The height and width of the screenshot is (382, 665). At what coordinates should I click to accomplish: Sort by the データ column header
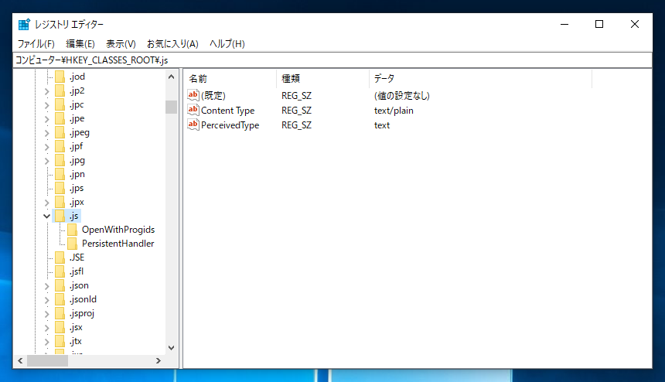tap(480, 78)
